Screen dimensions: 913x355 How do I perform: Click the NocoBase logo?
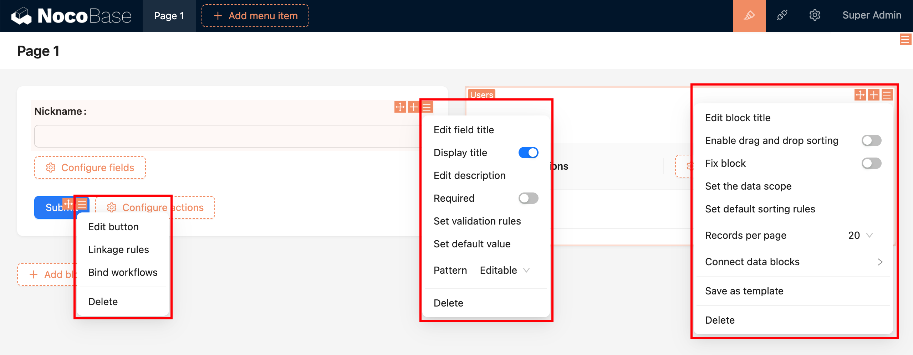71,16
